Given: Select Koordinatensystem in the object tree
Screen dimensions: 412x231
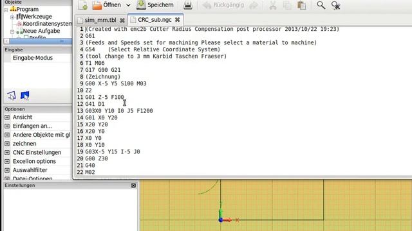Looking at the screenshot, I should pyautogui.click(x=47, y=24).
